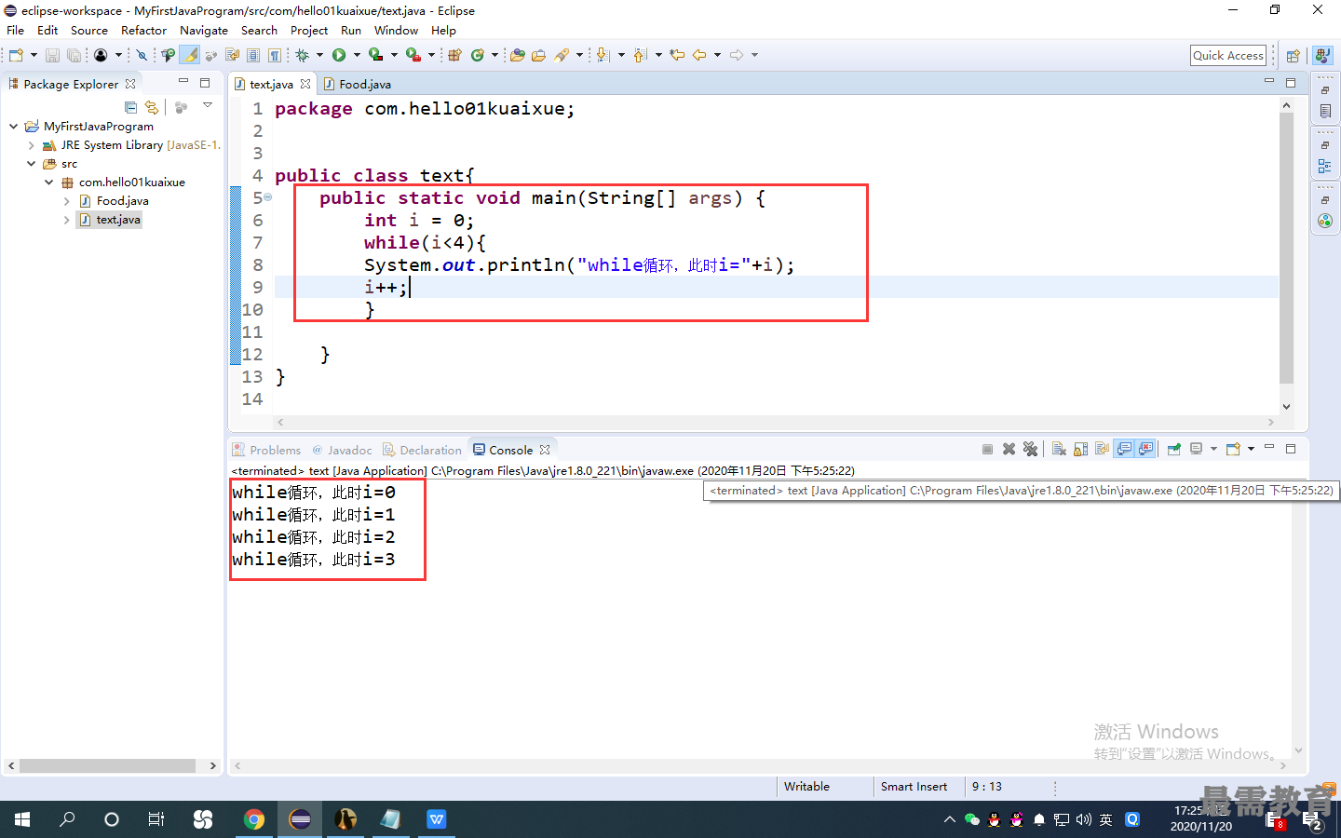The width and height of the screenshot is (1341, 838).
Task: Open the File menu
Action: pos(15,30)
